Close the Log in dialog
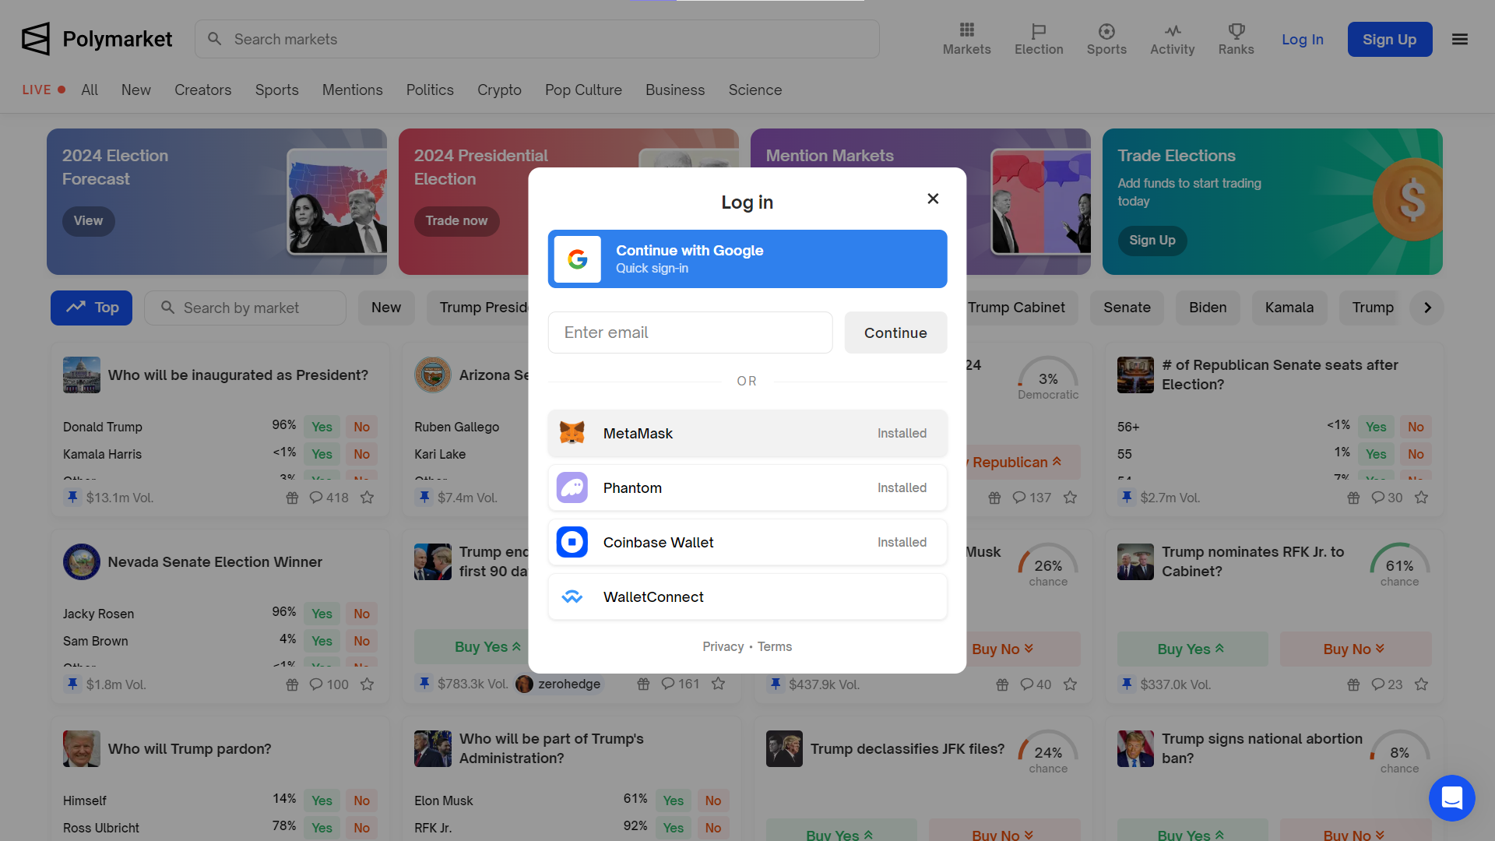The width and height of the screenshot is (1495, 841). click(933, 199)
